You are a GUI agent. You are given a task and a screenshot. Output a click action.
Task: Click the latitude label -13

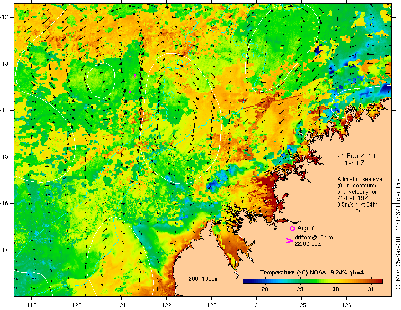[5, 64]
